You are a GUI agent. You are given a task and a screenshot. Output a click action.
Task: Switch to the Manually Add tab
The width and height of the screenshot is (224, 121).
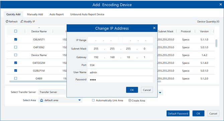pos(35,14)
